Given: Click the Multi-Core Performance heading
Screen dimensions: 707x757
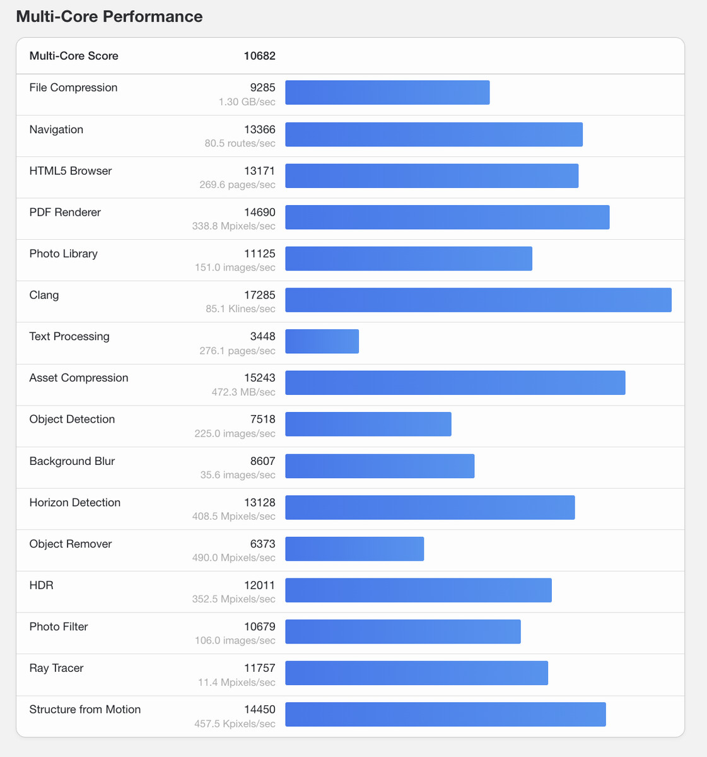Looking at the screenshot, I should [x=109, y=16].
